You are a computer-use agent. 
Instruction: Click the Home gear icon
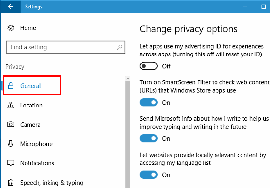point(11,27)
